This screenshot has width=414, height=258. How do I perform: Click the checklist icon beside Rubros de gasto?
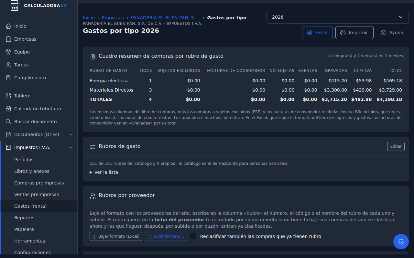(x=93, y=147)
